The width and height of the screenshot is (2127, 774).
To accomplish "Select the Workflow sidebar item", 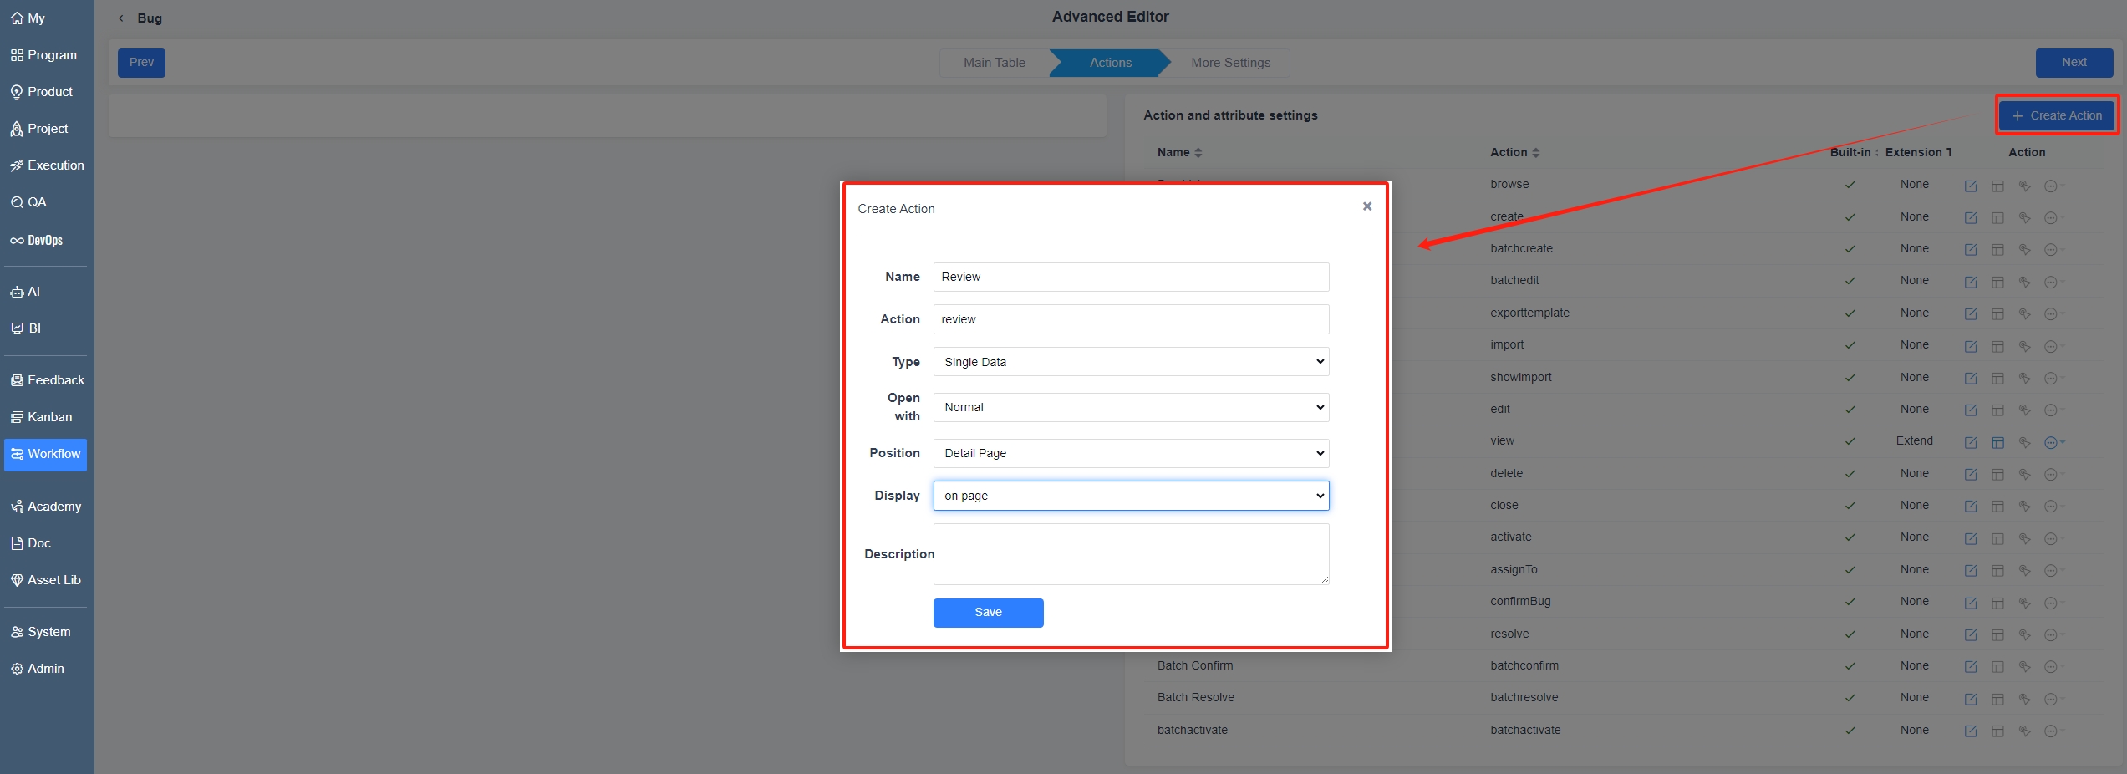I will (x=47, y=454).
